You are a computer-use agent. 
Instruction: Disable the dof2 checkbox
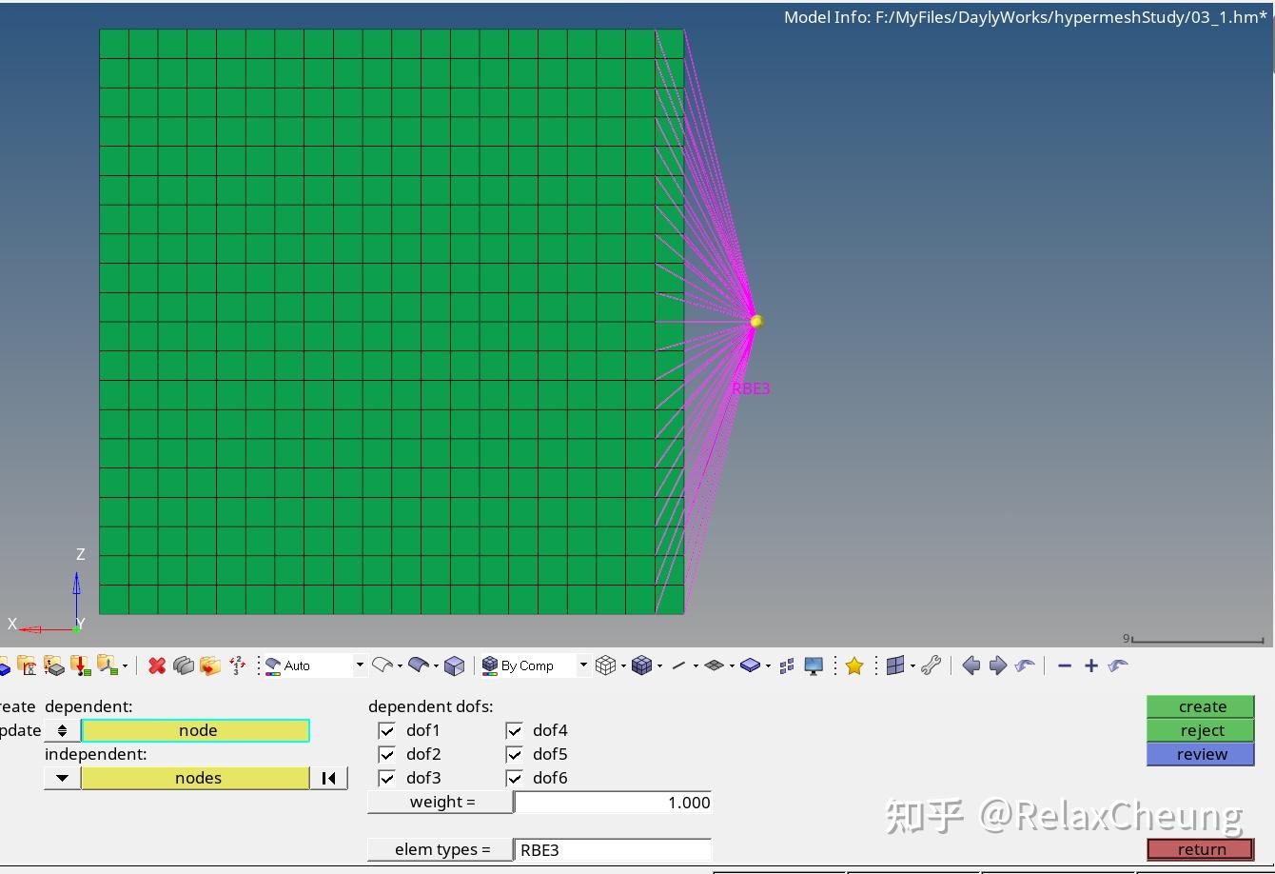(x=386, y=754)
